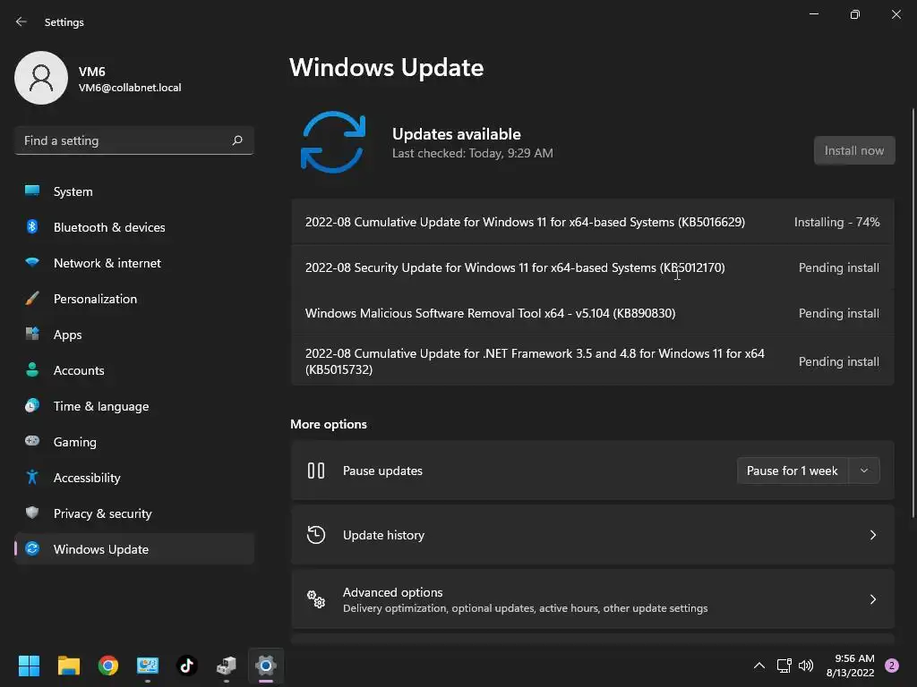
Task: Click the large update sync arrows icon
Action: coord(333,142)
